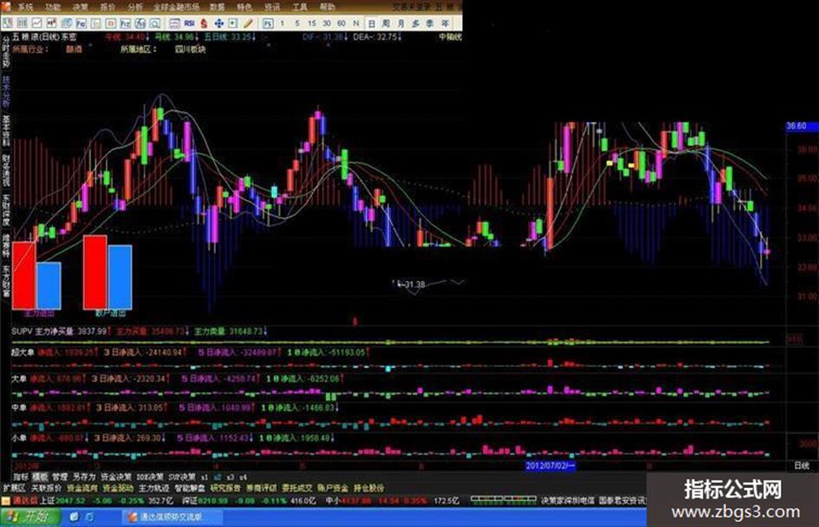The image size is (819, 527).
Task: Select the 周 weekly period button
Action: tap(386, 23)
